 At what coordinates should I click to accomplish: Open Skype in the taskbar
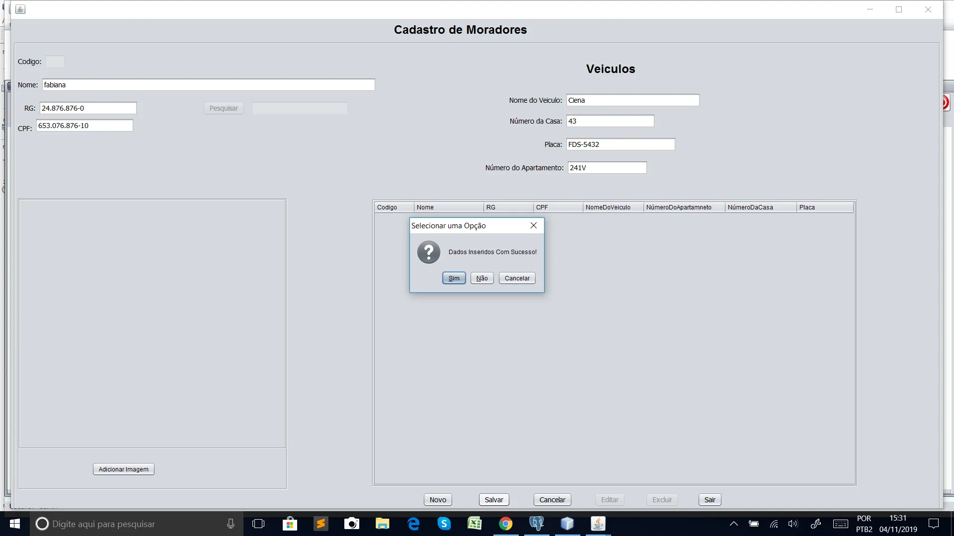tap(444, 524)
